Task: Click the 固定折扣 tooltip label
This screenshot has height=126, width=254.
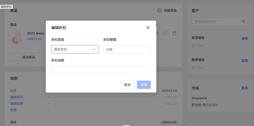Action: pyautogui.click(x=6, y=7)
